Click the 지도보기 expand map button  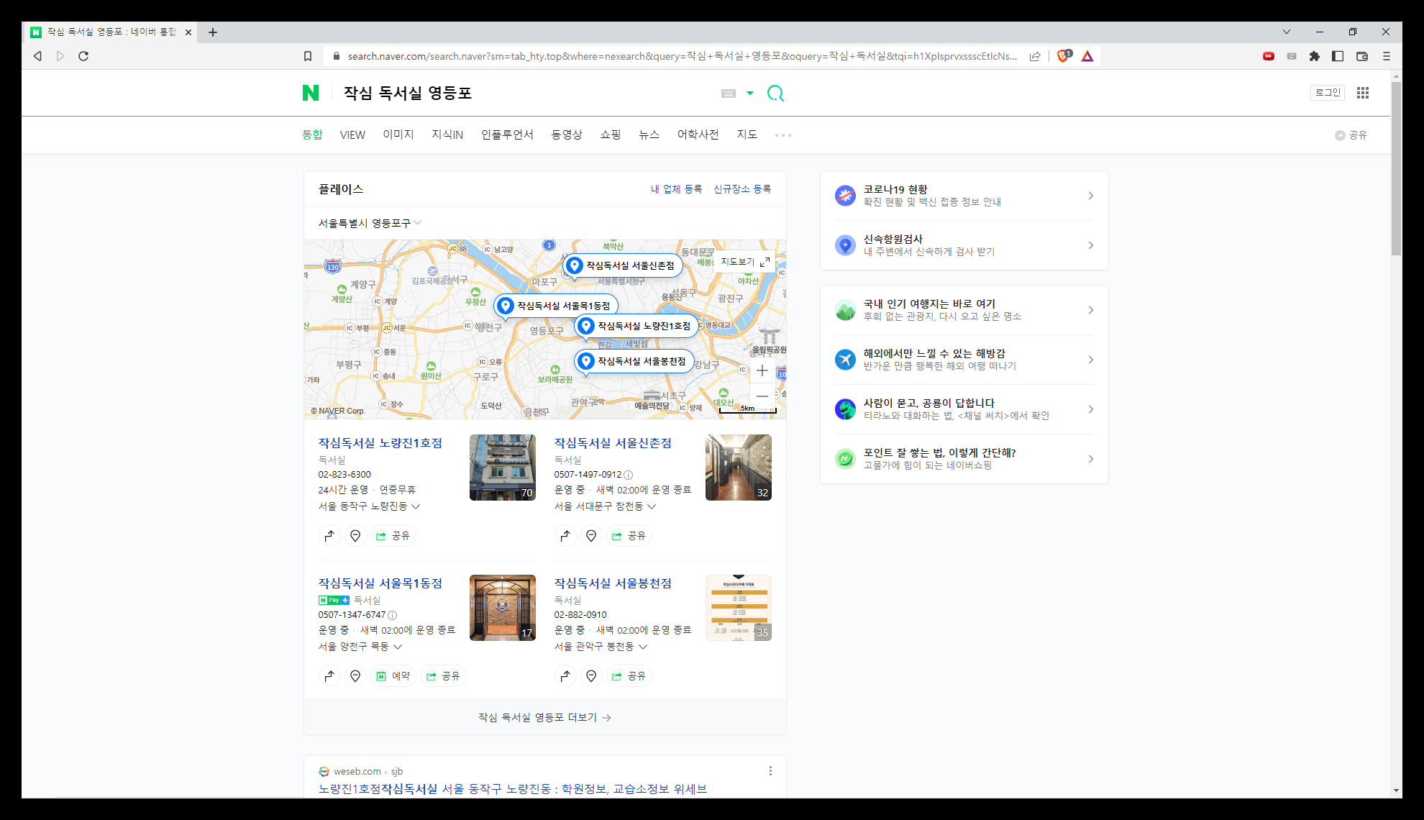[x=745, y=262]
